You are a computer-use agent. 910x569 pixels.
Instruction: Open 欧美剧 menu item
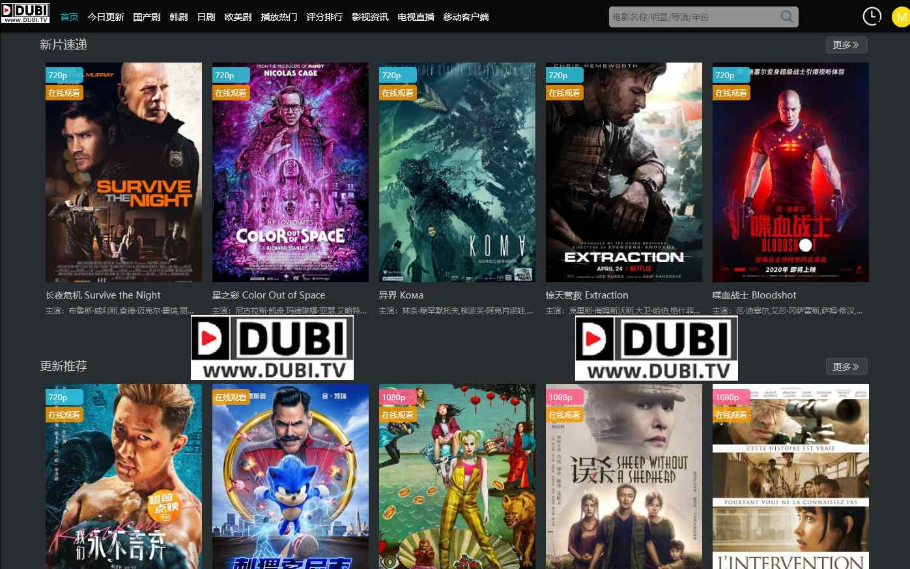pos(238,17)
